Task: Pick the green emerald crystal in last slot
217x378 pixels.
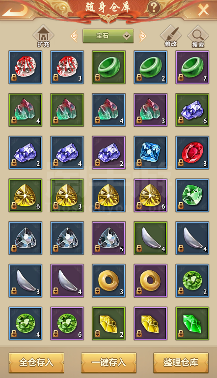Action: [192, 323]
